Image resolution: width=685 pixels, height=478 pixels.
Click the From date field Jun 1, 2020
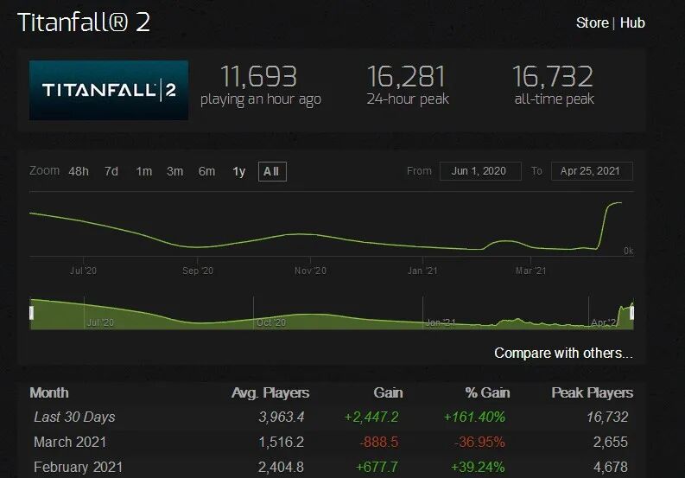tap(480, 171)
